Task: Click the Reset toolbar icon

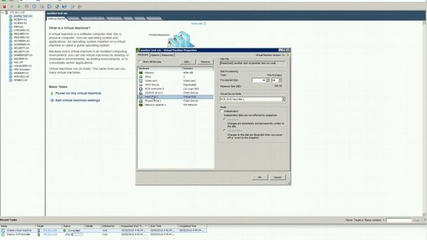Action: click(27, 7)
